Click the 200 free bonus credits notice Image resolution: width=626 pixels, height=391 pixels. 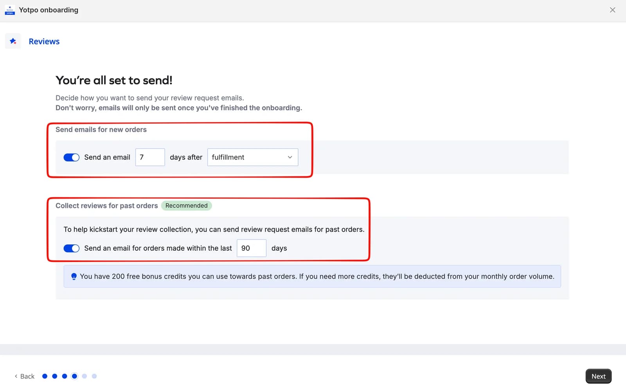(312, 276)
